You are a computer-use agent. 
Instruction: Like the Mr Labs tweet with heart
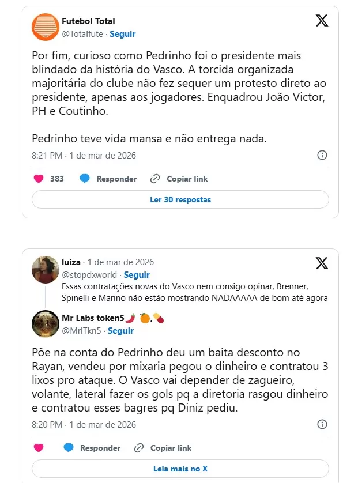click(39, 448)
